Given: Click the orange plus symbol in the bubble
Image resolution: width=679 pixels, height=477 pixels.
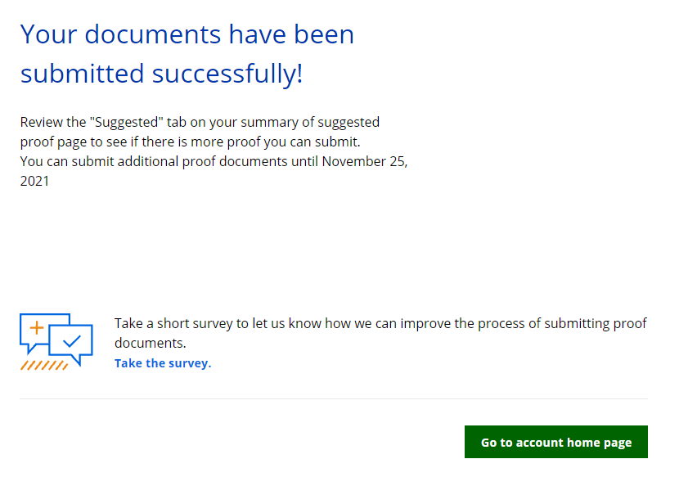Looking at the screenshot, I should click(36, 327).
